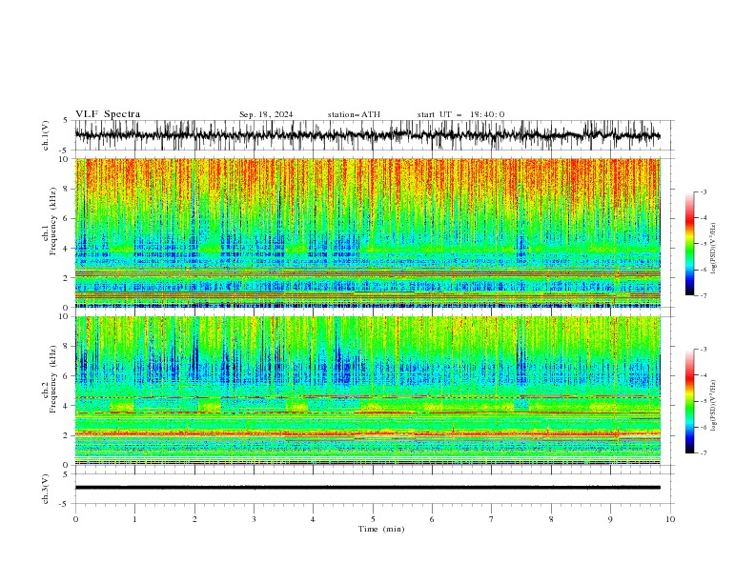Screen dimensions: 755x583
Task: Select the date text "Sep. 18, 2024"
Action: [266, 114]
